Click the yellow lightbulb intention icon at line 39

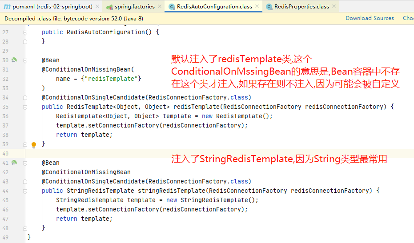tap(34, 145)
